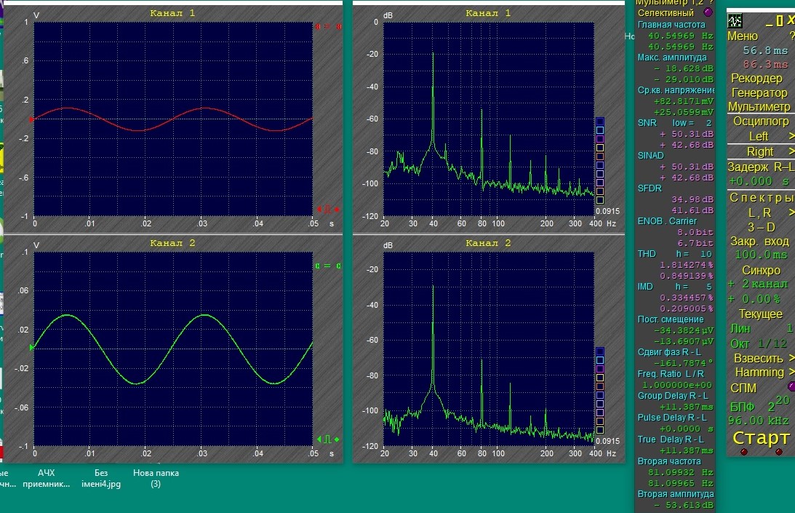Screen dimensions: 795x513
Task: Click the 0.0915 value by Канал 1 spectrum
Action: pyautogui.click(x=607, y=211)
